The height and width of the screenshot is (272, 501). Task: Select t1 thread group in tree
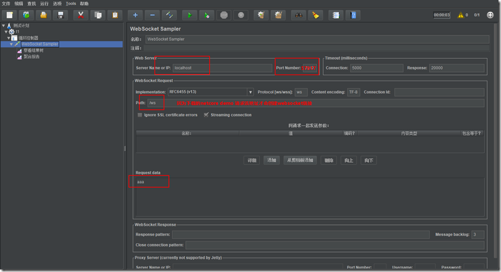point(18,32)
